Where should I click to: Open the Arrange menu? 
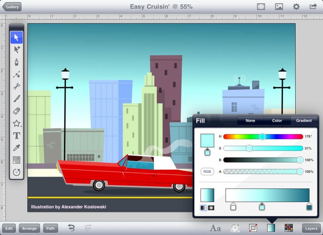pyautogui.click(x=29, y=228)
